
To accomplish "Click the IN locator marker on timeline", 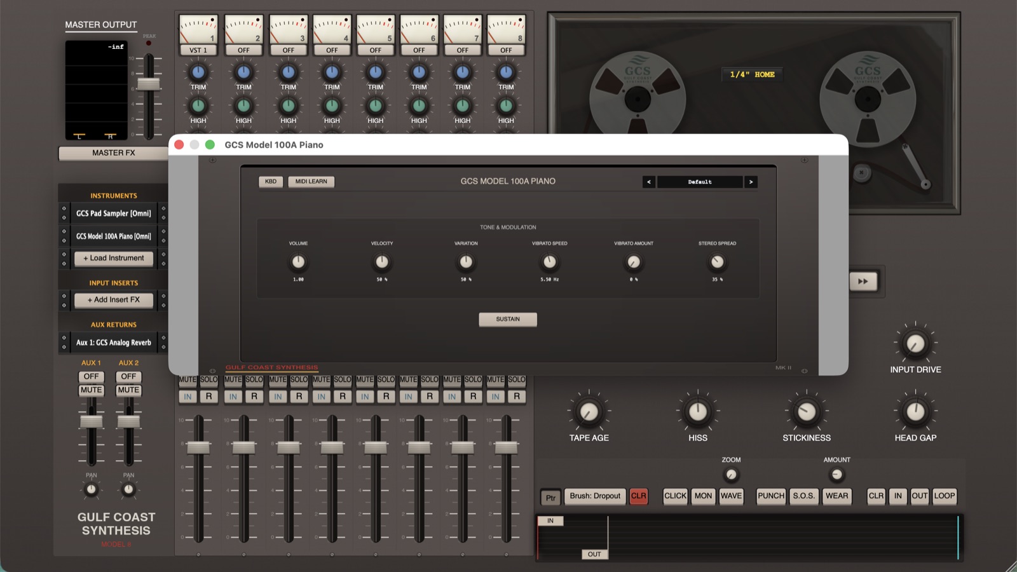I will pyautogui.click(x=550, y=521).
